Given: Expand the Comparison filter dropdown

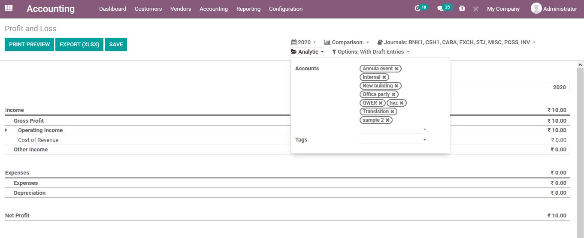Looking at the screenshot, I should click(347, 42).
